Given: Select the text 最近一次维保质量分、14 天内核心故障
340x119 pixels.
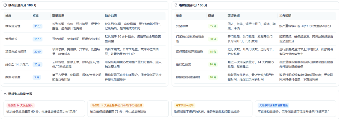Looking at the screenshot, I should pyautogui.click(x=251, y=64).
